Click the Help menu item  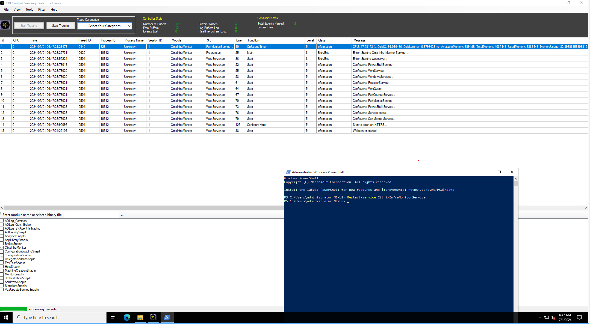click(x=54, y=10)
